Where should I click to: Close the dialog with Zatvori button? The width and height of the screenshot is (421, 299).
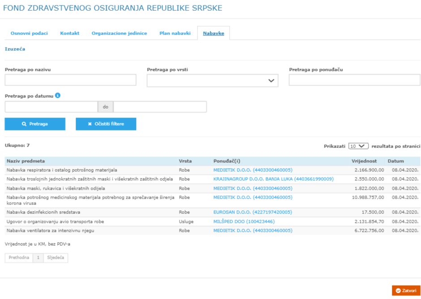point(406,290)
